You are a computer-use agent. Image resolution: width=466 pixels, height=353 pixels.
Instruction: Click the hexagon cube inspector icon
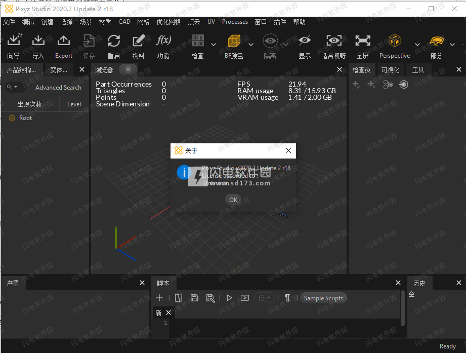(x=403, y=85)
